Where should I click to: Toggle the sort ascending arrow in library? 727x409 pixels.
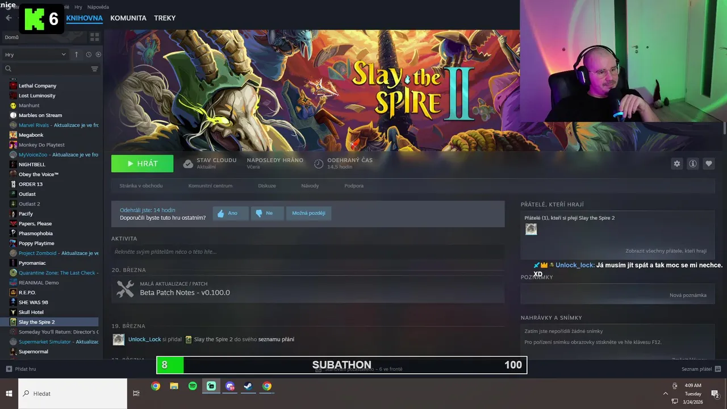(76, 55)
